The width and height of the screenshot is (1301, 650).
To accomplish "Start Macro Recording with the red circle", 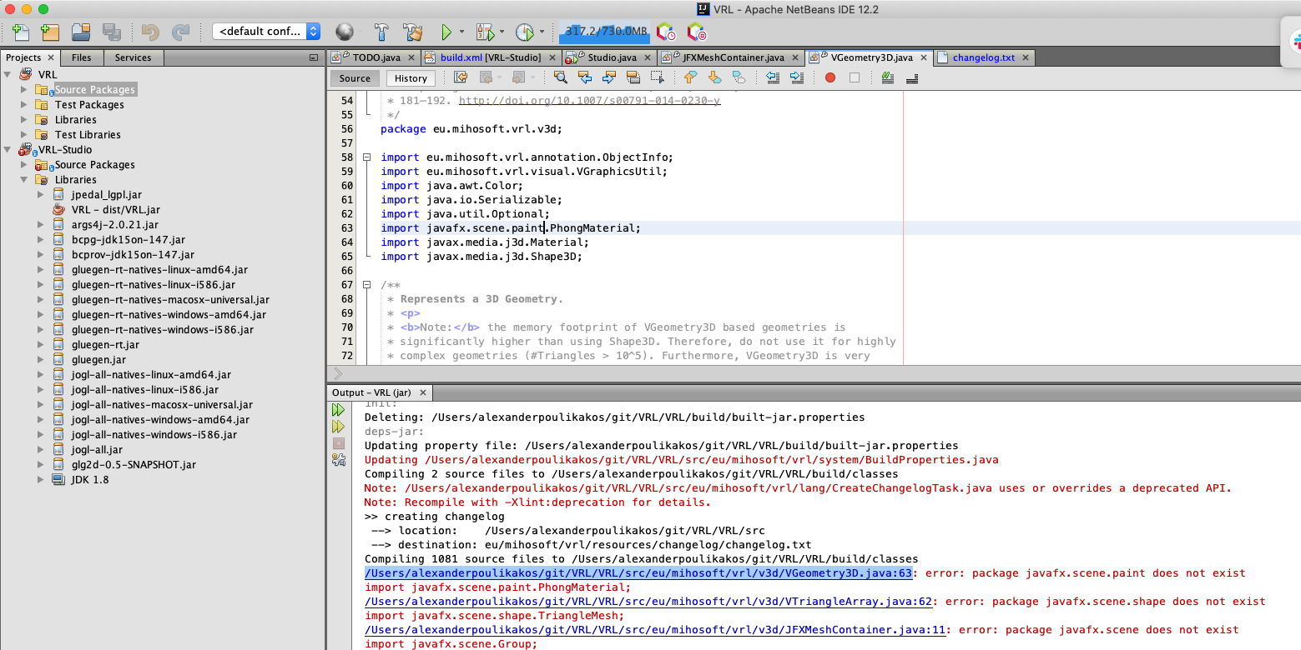I will tap(830, 77).
